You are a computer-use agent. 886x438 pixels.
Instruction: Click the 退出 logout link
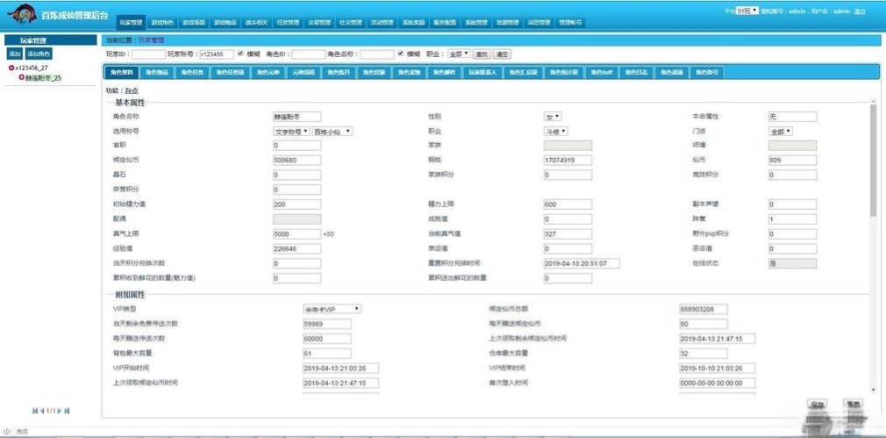pos(860,11)
